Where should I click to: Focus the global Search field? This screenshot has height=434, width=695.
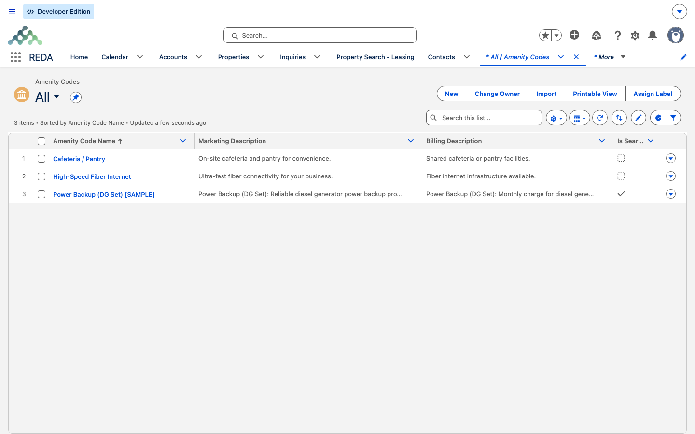[x=320, y=35]
